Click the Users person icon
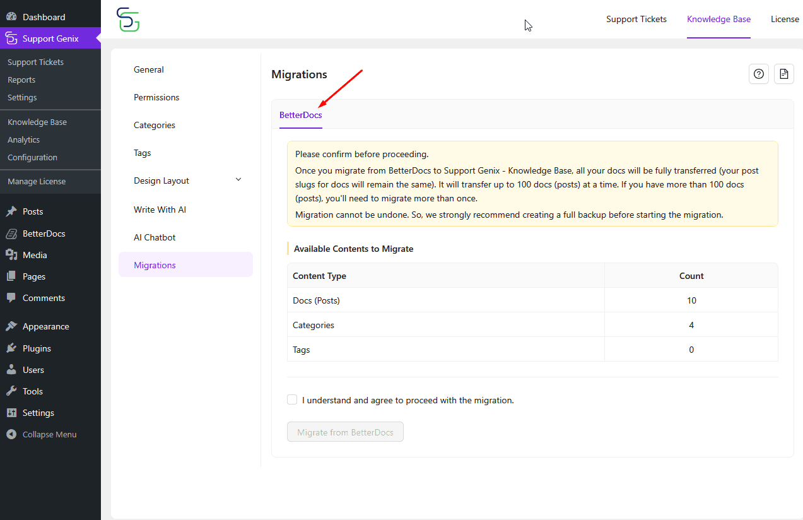The height and width of the screenshot is (520, 803). click(x=11, y=370)
